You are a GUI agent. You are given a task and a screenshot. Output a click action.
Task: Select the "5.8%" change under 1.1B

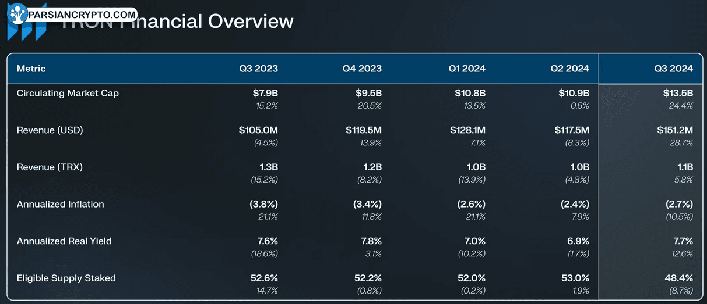(684, 180)
